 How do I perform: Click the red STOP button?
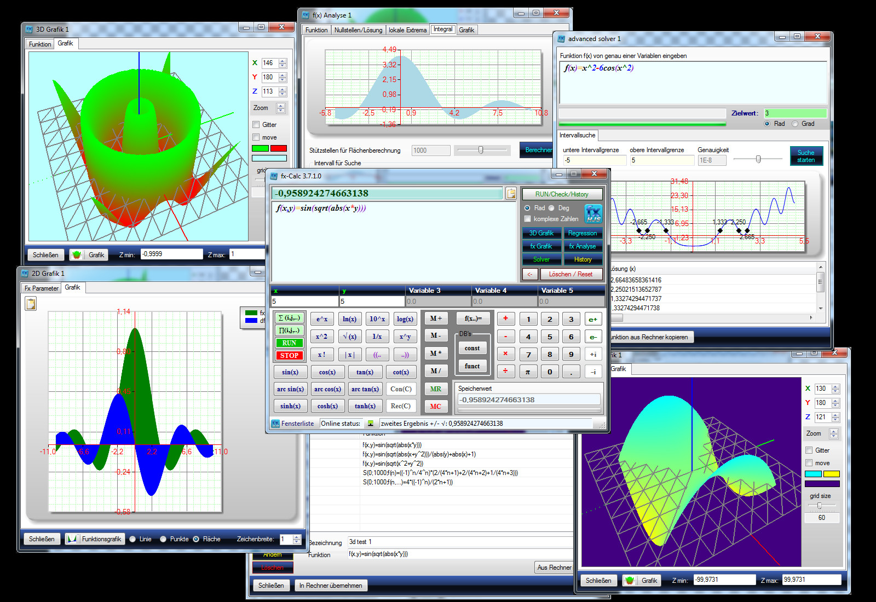click(289, 355)
